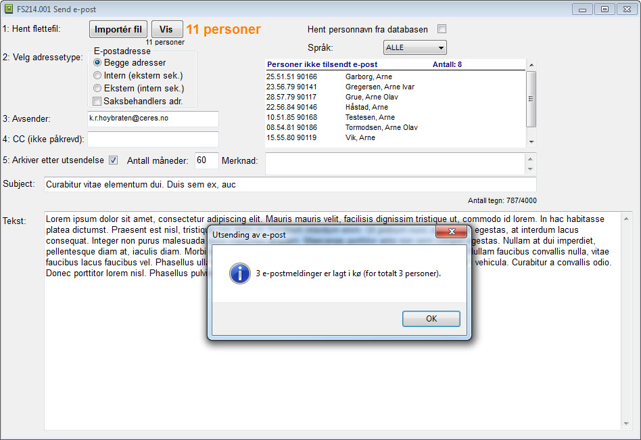Click the Tekst area scroll down arrow
Image resolution: width=641 pixels, height=440 pixels.
(626, 424)
